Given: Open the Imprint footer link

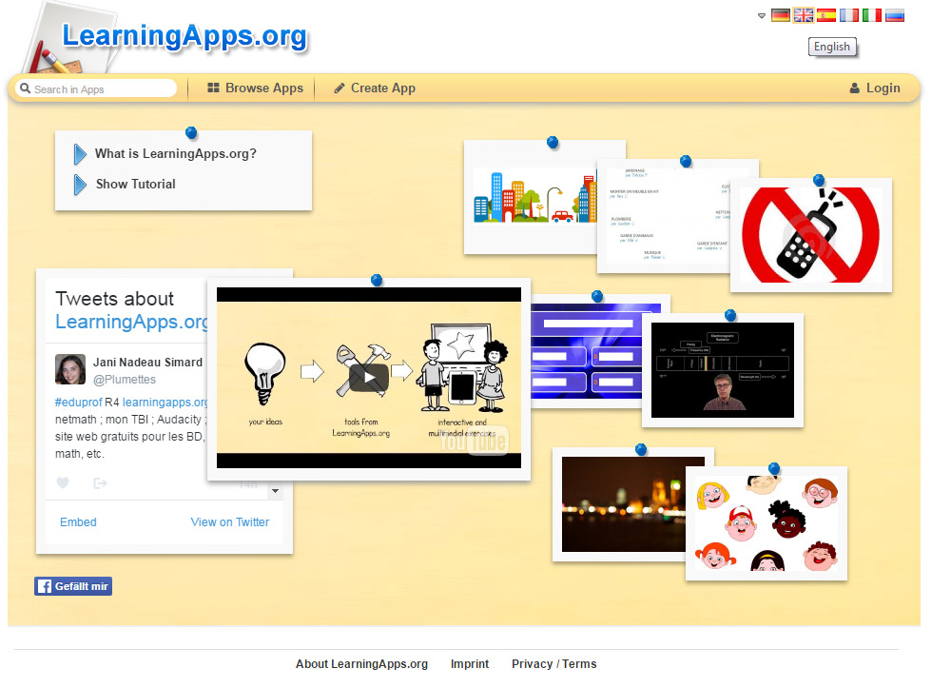Looking at the screenshot, I should coord(470,663).
